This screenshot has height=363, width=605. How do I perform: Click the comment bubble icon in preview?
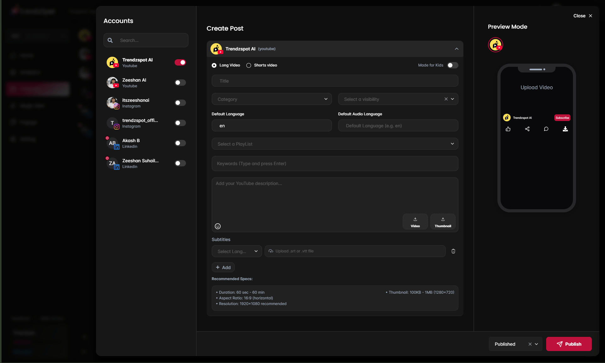546,129
